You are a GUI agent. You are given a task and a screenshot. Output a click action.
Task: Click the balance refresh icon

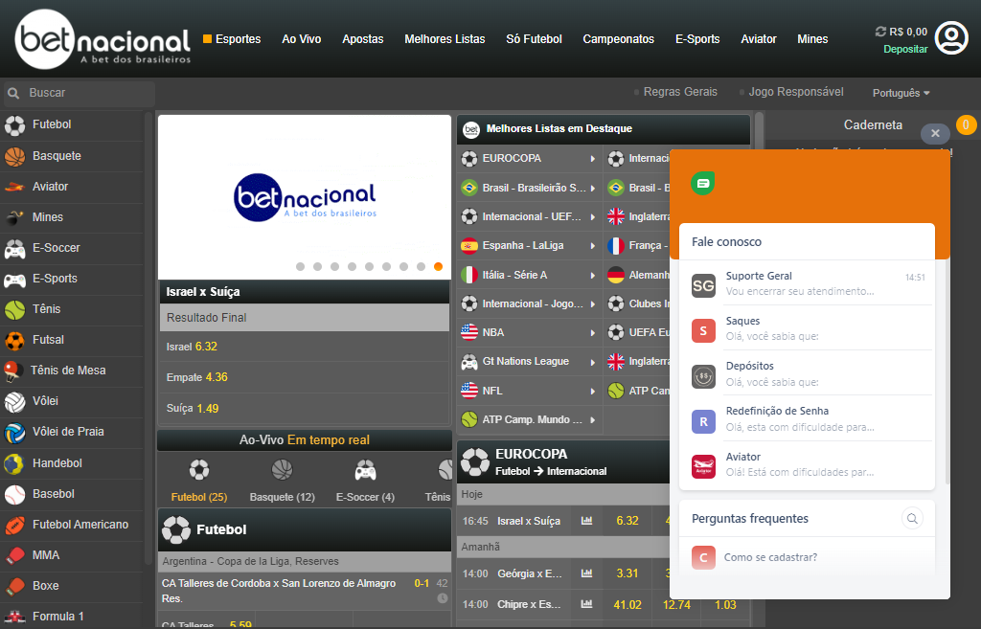pyautogui.click(x=880, y=32)
